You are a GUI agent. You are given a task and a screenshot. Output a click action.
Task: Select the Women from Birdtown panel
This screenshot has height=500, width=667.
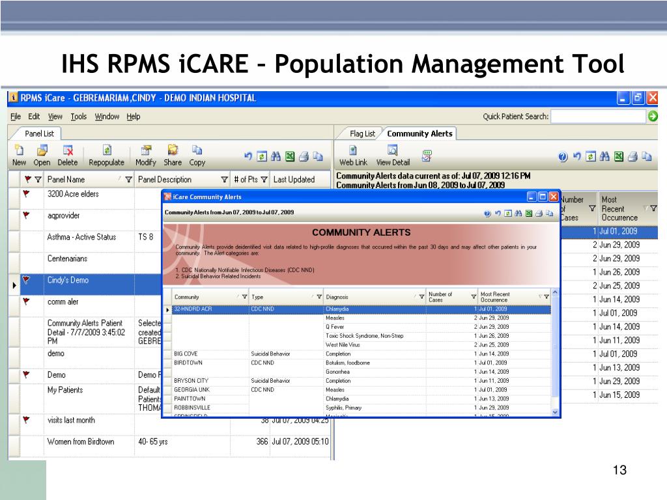pos(170,445)
